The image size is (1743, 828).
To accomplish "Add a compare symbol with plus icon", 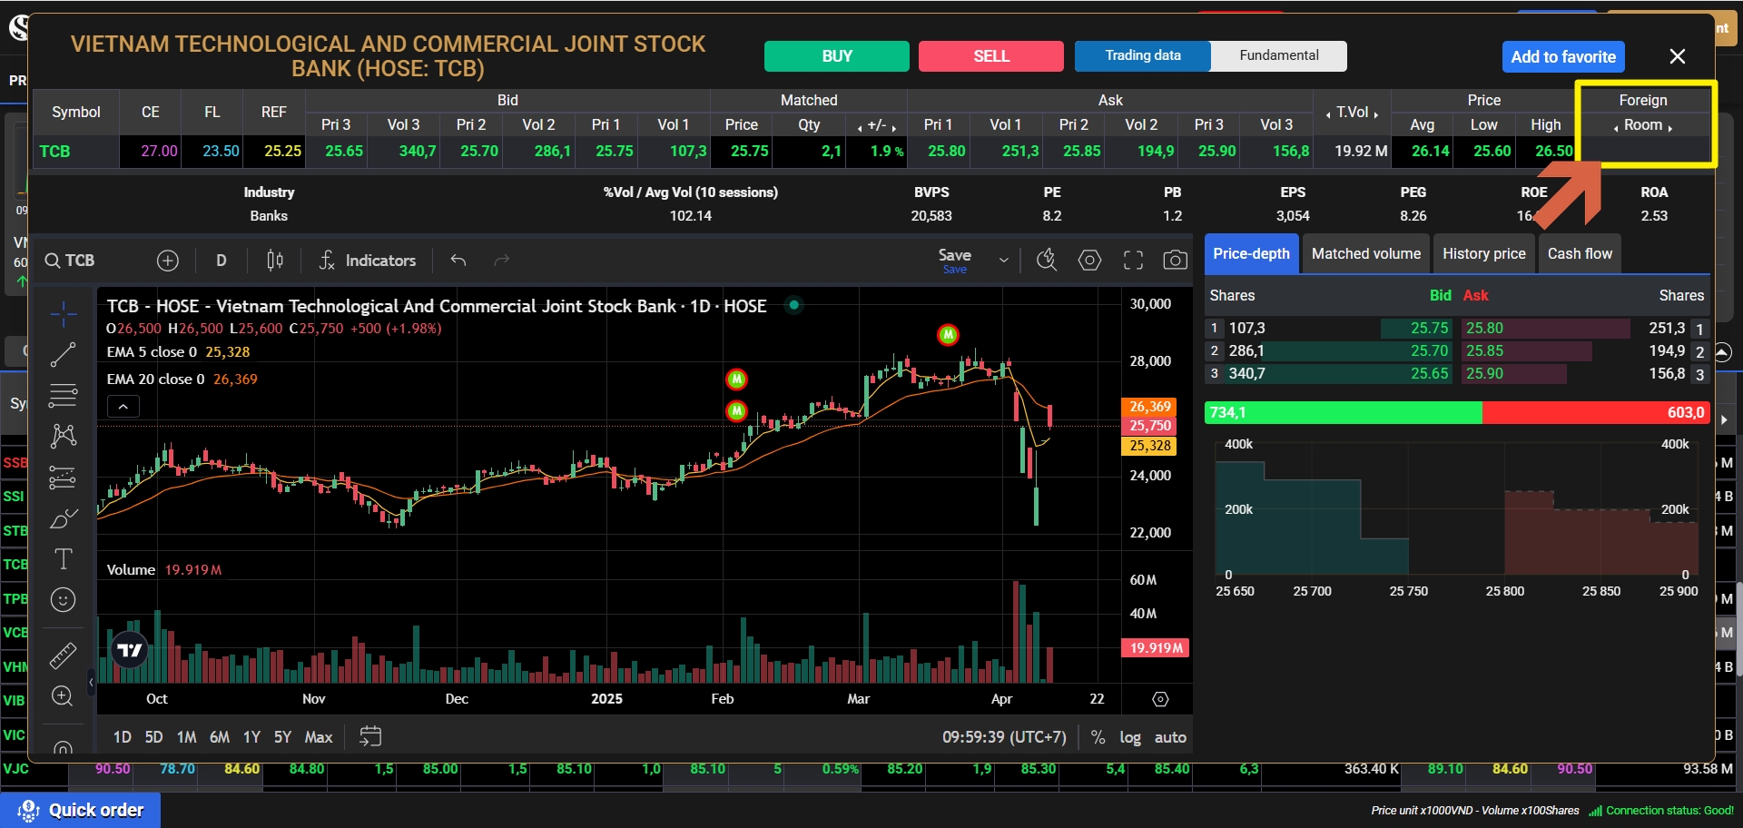I will point(168,261).
